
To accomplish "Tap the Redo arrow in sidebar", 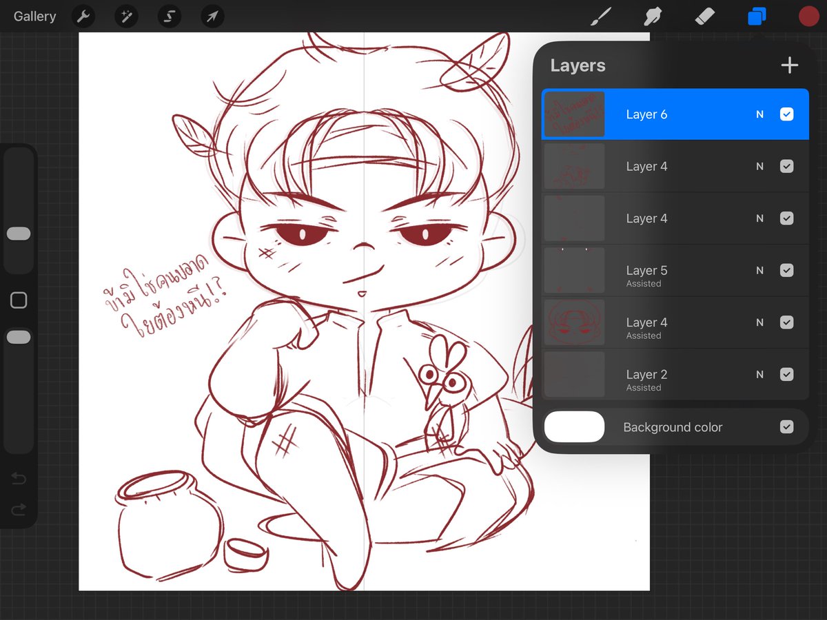I will coord(19,510).
